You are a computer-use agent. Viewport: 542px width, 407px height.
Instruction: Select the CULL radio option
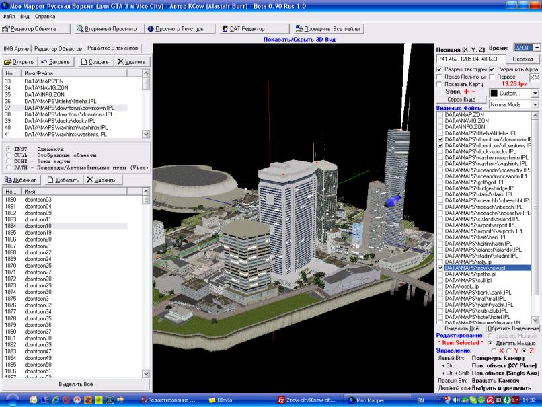tap(9, 155)
